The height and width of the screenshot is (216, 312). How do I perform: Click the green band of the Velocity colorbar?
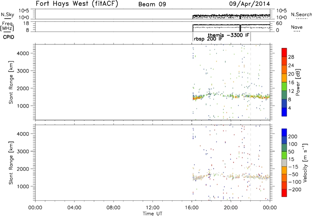pyautogui.click(x=284, y=155)
